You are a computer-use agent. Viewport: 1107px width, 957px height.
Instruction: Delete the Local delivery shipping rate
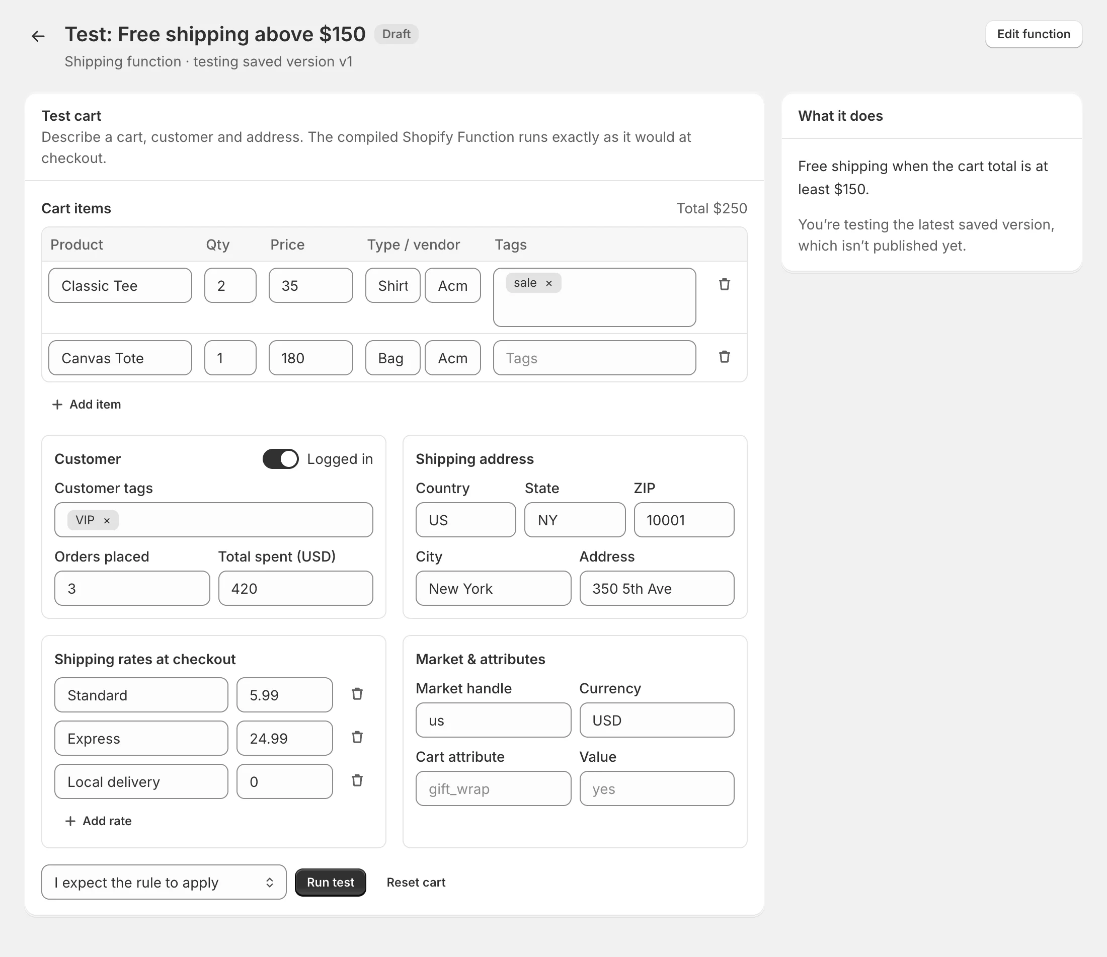357,781
